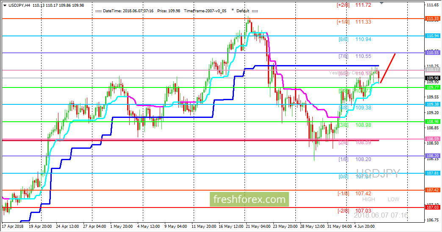This screenshot has height=232, width=442.
Task: Click the [-2/8] 107.03 level label
Action: 354,210
